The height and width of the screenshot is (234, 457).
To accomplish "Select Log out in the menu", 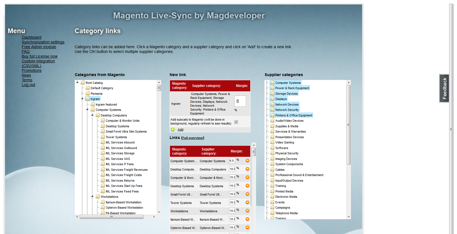I will [x=28, y=85].
